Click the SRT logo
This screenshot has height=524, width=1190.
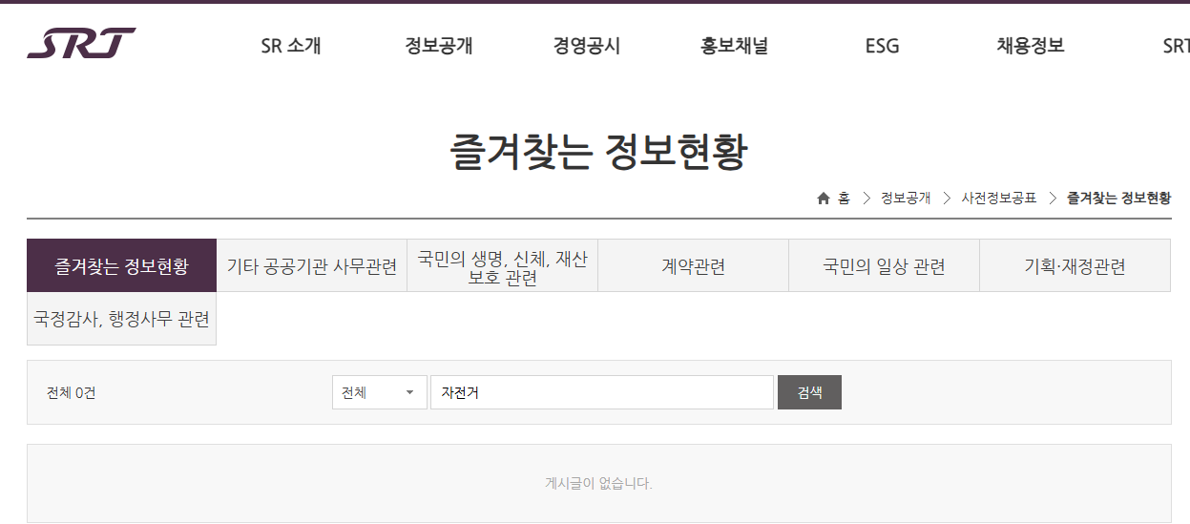coord(81,44)
